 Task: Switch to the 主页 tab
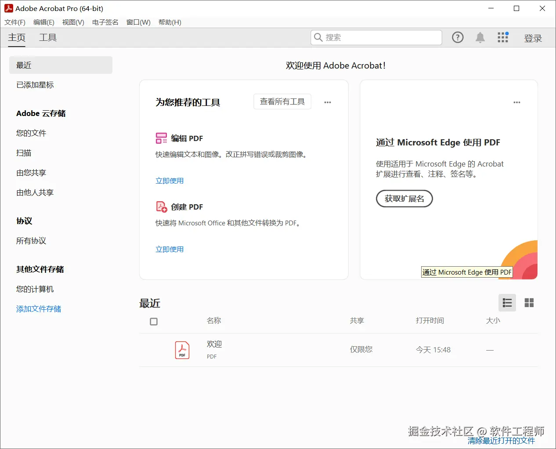[x=17, y=38]
